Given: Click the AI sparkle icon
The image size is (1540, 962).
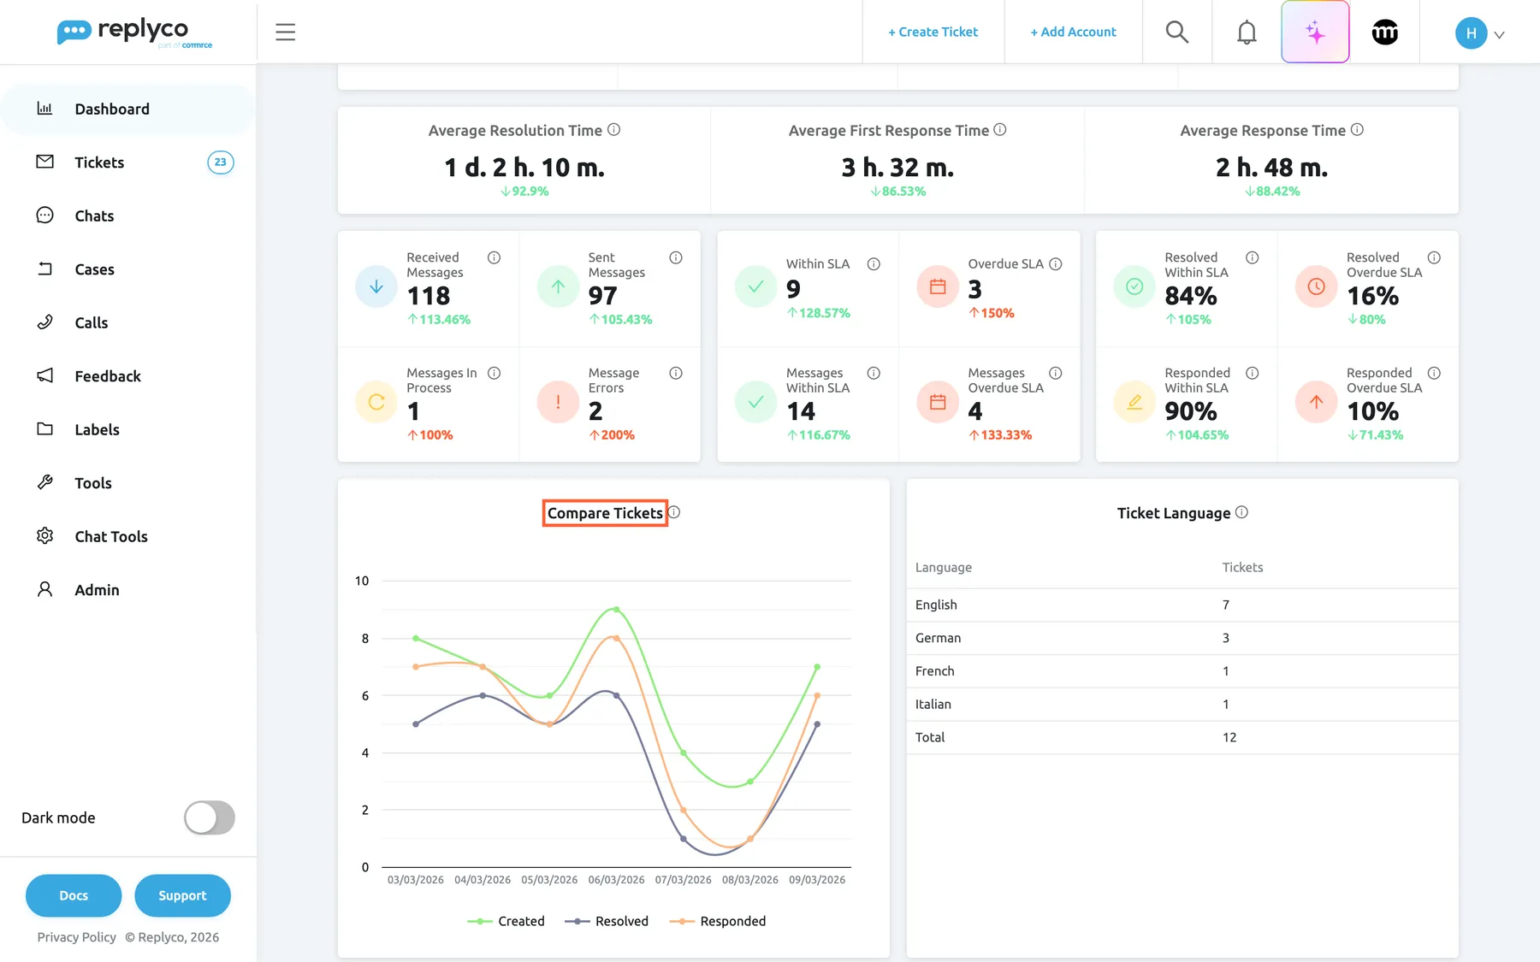Looking at the screenshot, I should point(1315,32).
